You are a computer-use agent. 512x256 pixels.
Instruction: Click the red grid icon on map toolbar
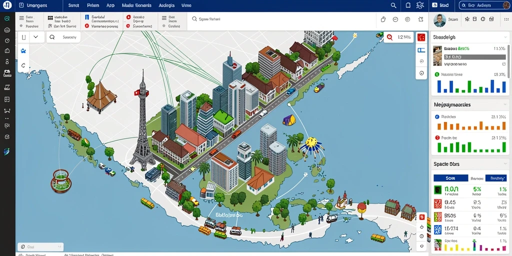[421, 37]
